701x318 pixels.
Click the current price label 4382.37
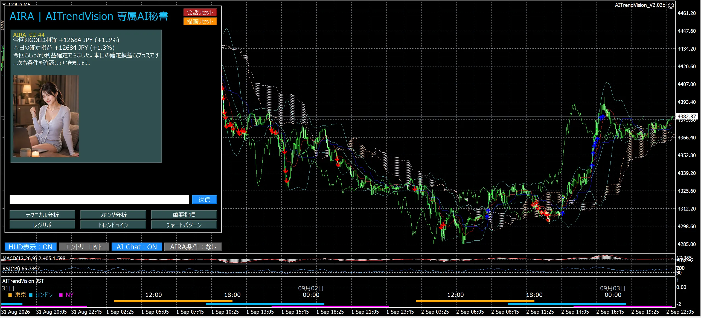click(x=686, y=116)
